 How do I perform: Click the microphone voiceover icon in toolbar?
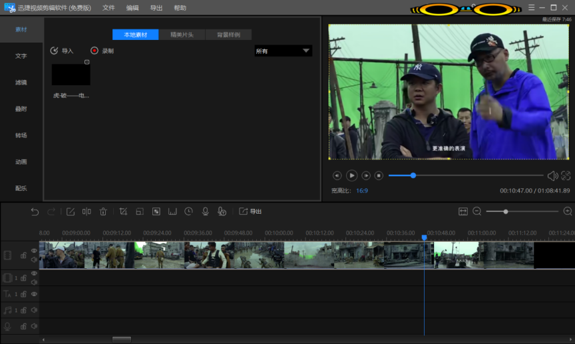coord(206,212)
